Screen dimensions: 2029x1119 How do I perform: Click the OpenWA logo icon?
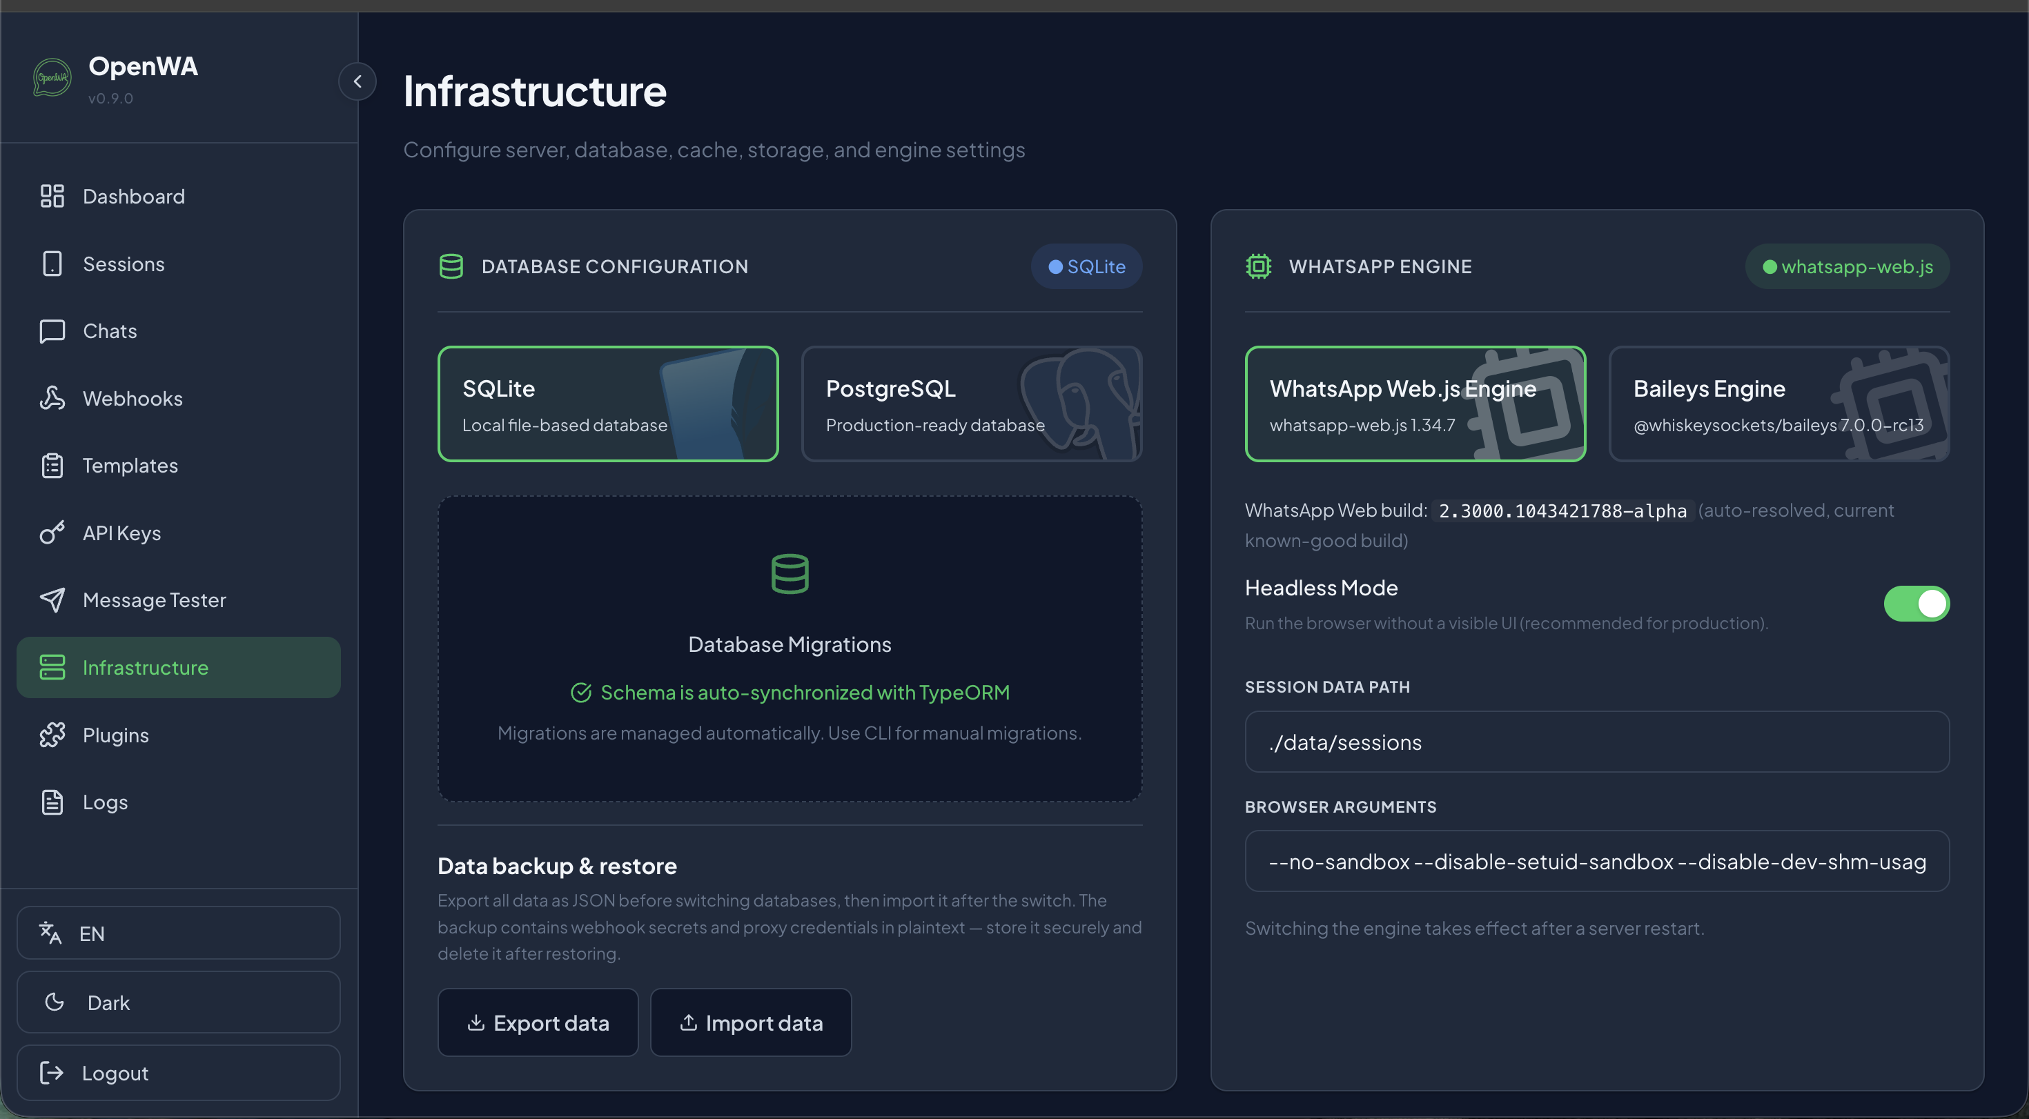click(x=52, y=78)
